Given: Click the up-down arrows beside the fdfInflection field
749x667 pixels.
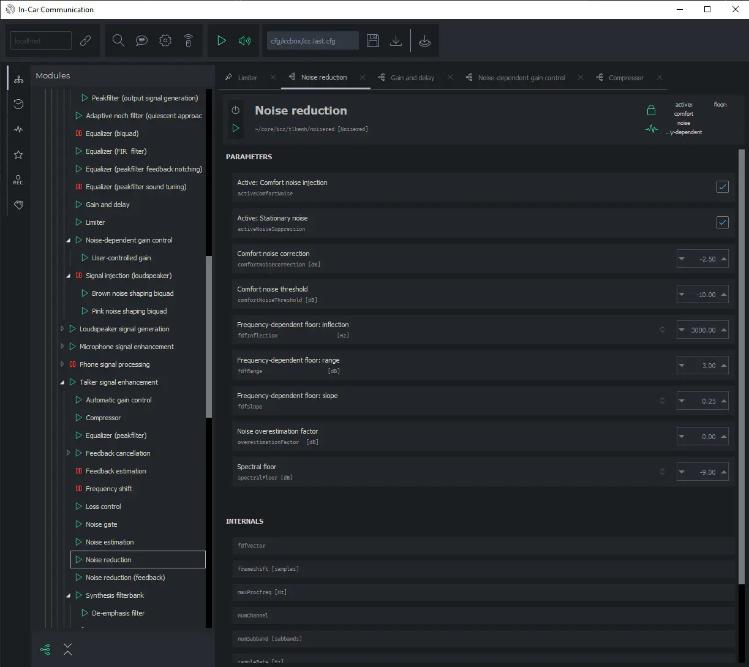Looking at the screenshot, I should pyautogui.click(x=662, y=330).
